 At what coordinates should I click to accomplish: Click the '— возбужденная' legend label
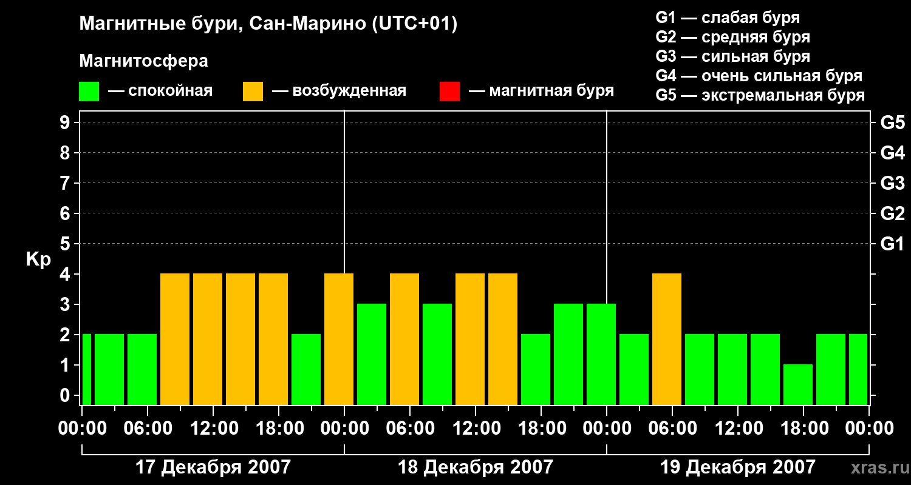[x=339, y=91]
